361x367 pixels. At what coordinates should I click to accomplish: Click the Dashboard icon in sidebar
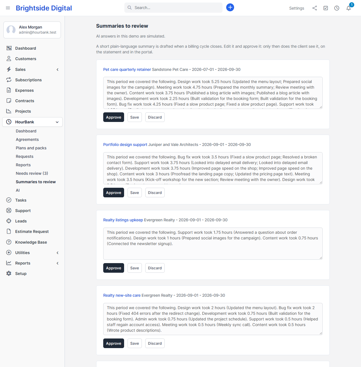click(x=9, y=48)
